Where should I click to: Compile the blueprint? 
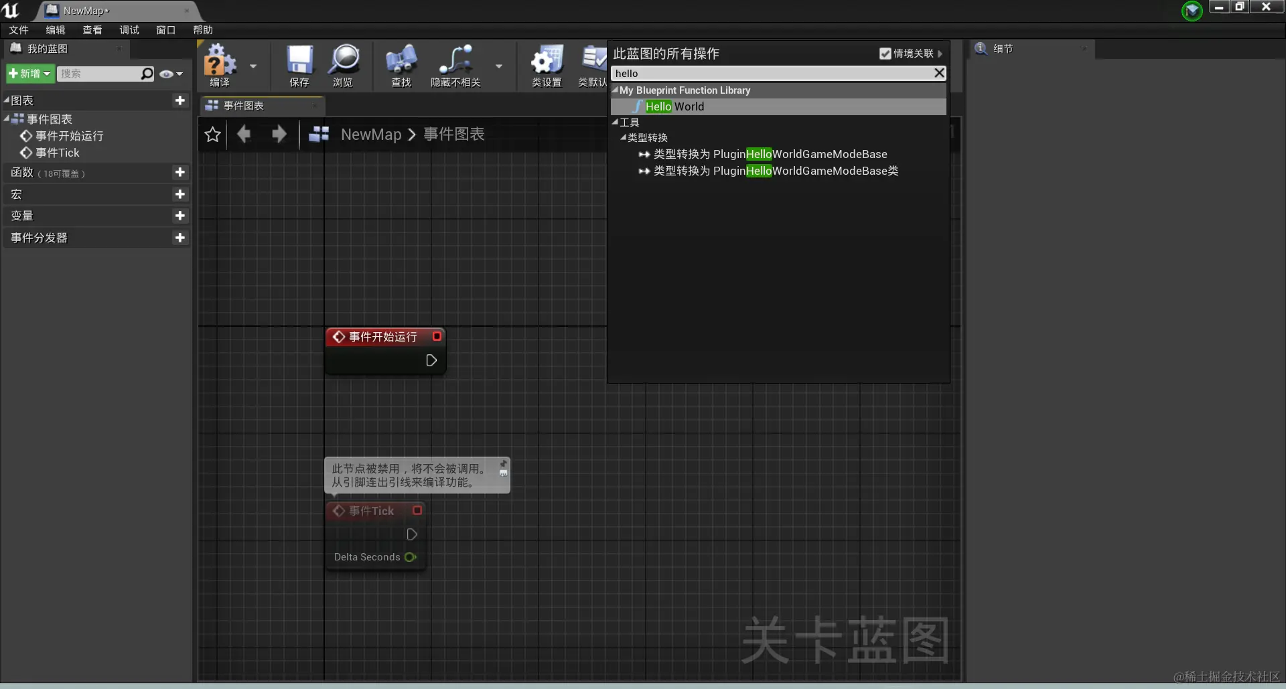[x=218, y=64]
